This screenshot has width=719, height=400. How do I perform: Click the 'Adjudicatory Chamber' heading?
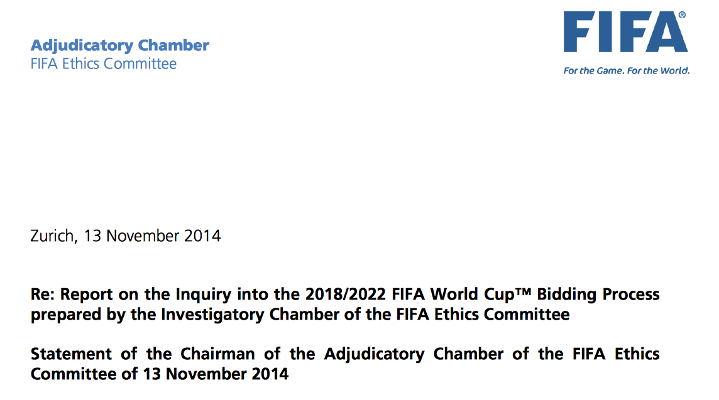click(x=119, y=45)
